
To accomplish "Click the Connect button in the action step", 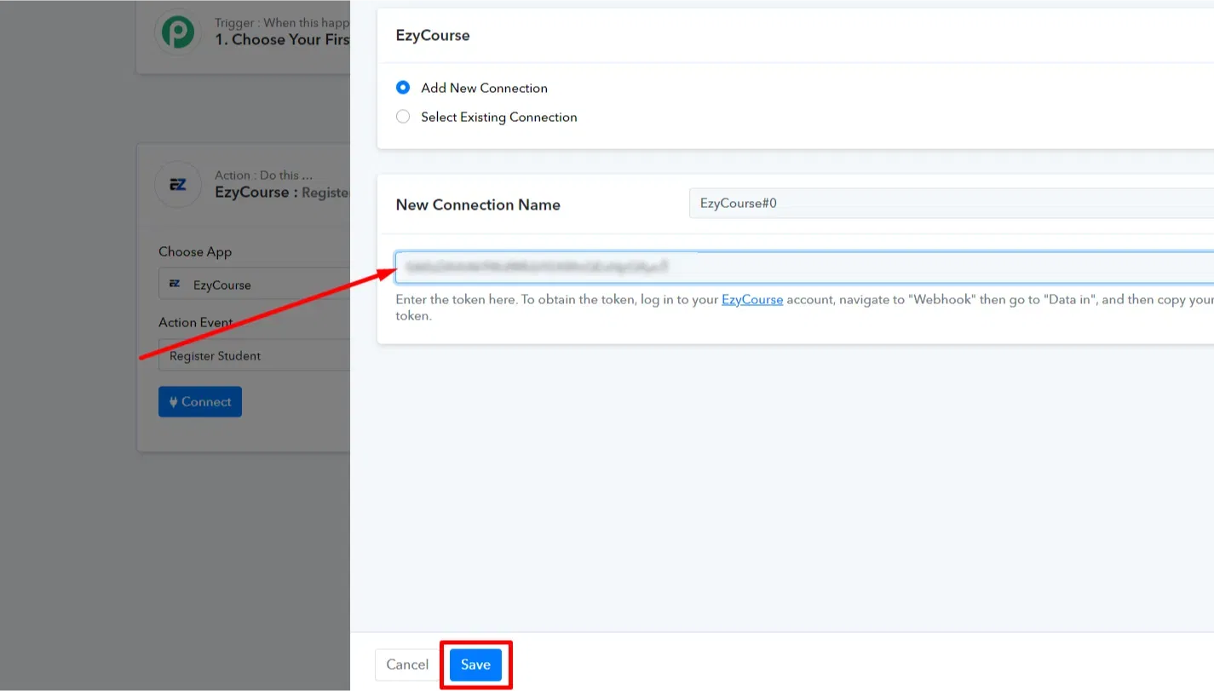I will click(x=200, y=402).
